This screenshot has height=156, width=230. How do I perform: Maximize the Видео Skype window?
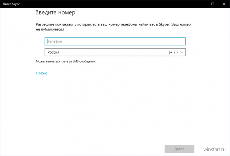click(213, 4)
